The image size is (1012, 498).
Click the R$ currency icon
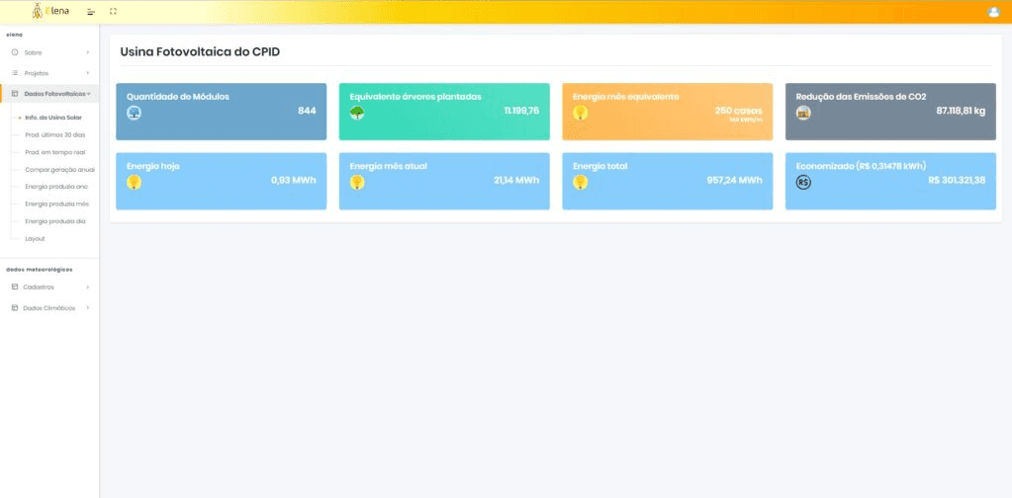803,182
